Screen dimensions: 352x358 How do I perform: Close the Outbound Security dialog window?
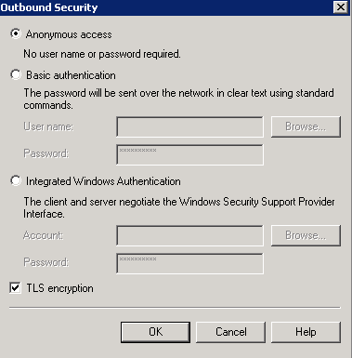point(341,7)
